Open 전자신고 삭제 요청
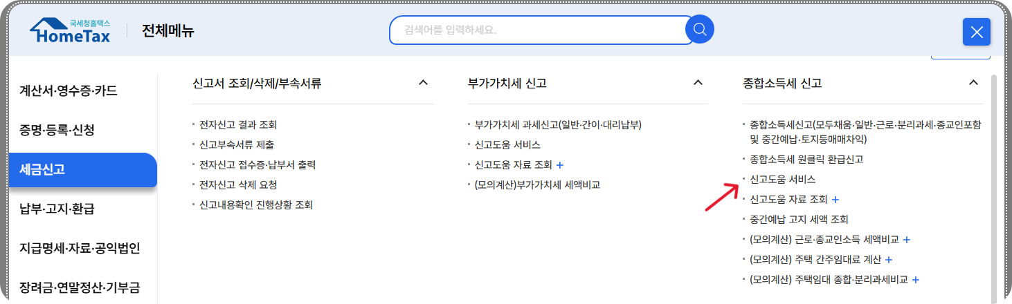 click(x=238, y=185)
